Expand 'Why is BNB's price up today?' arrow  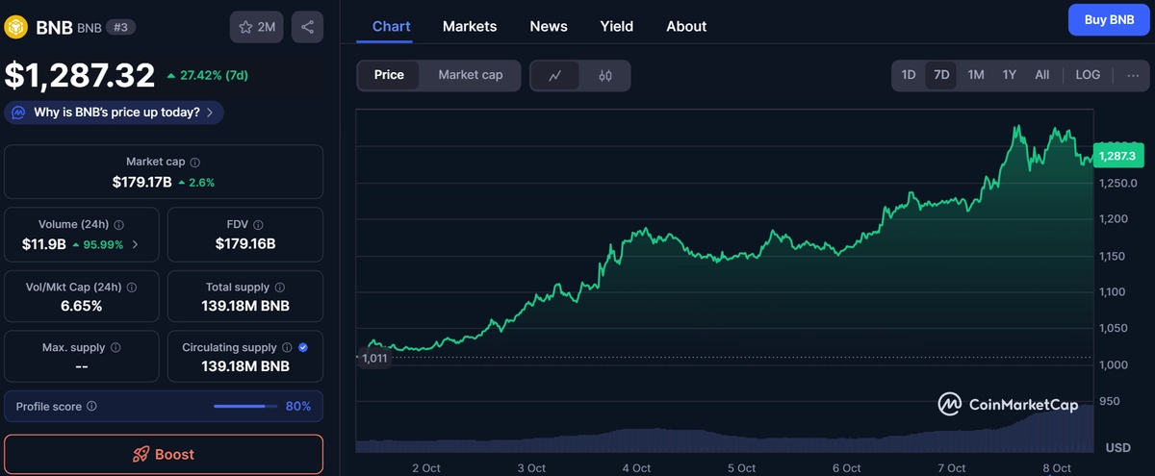click(x=210, y=113)
